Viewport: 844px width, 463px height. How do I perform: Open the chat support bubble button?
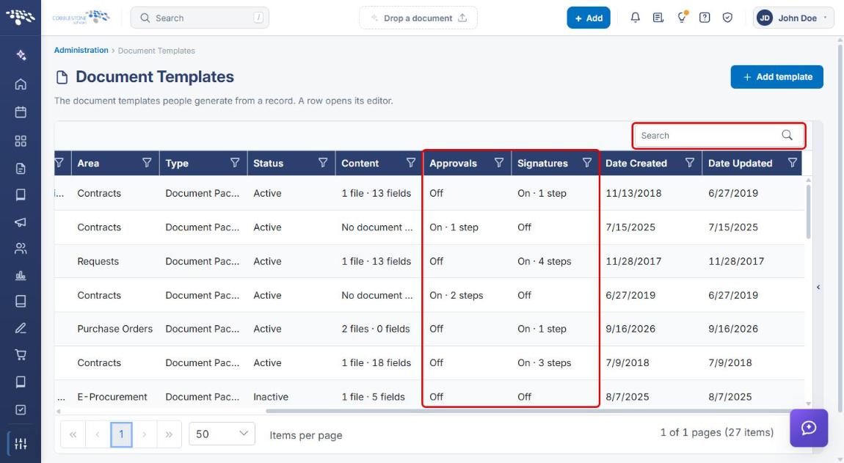point(809,428)
